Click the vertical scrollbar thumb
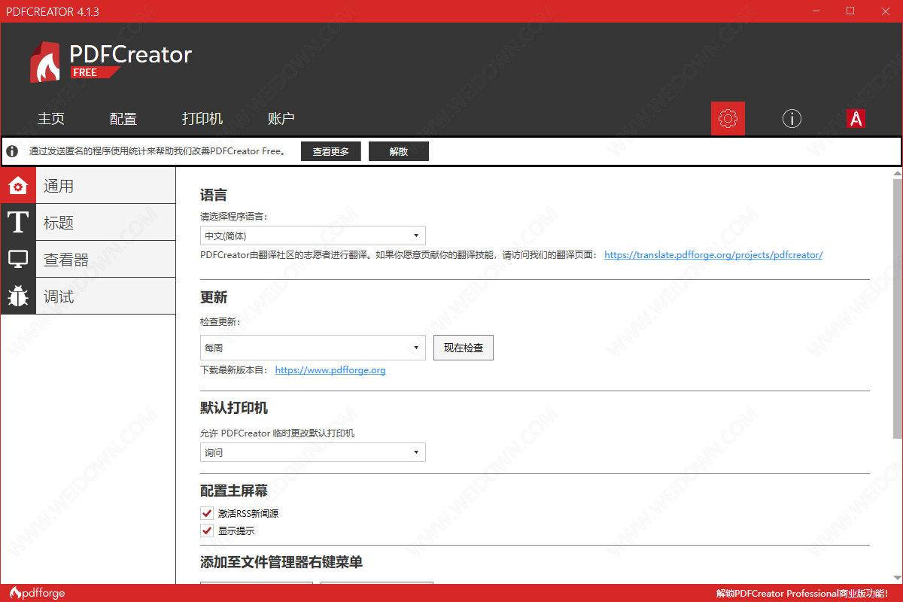The width and height of the screenshot is (903, 602). point(897,309)
